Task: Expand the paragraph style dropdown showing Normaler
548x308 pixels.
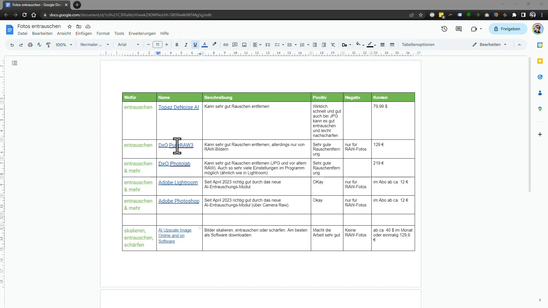Action: click(94, 44)
